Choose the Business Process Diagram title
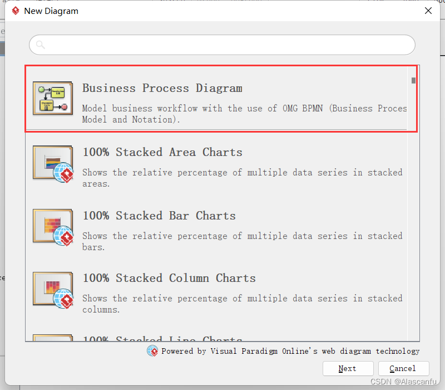The image size is (445, 390). click(x=162, y=88)
